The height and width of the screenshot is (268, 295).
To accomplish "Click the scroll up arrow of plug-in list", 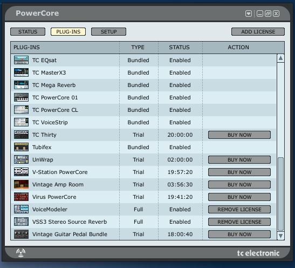I will 280,58.
